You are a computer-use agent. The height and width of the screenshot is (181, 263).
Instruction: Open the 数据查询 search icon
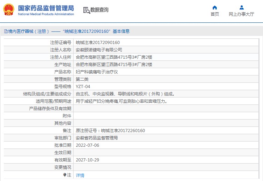tap(86, 10)
